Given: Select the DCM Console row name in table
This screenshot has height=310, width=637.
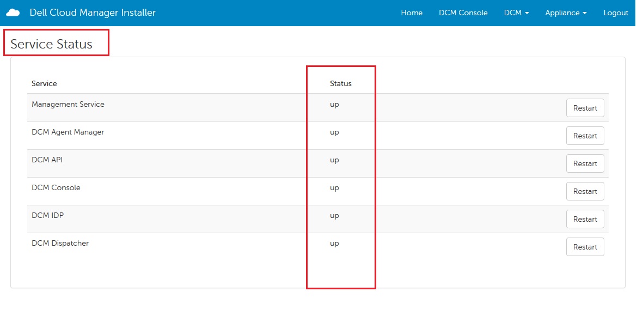Looking at the screenshot, I should click(56, 188).
